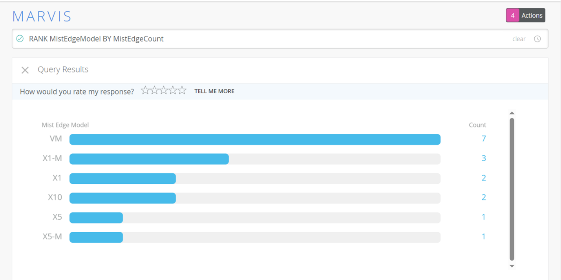Click the pink 4 badge on Actions

[512, 15]
